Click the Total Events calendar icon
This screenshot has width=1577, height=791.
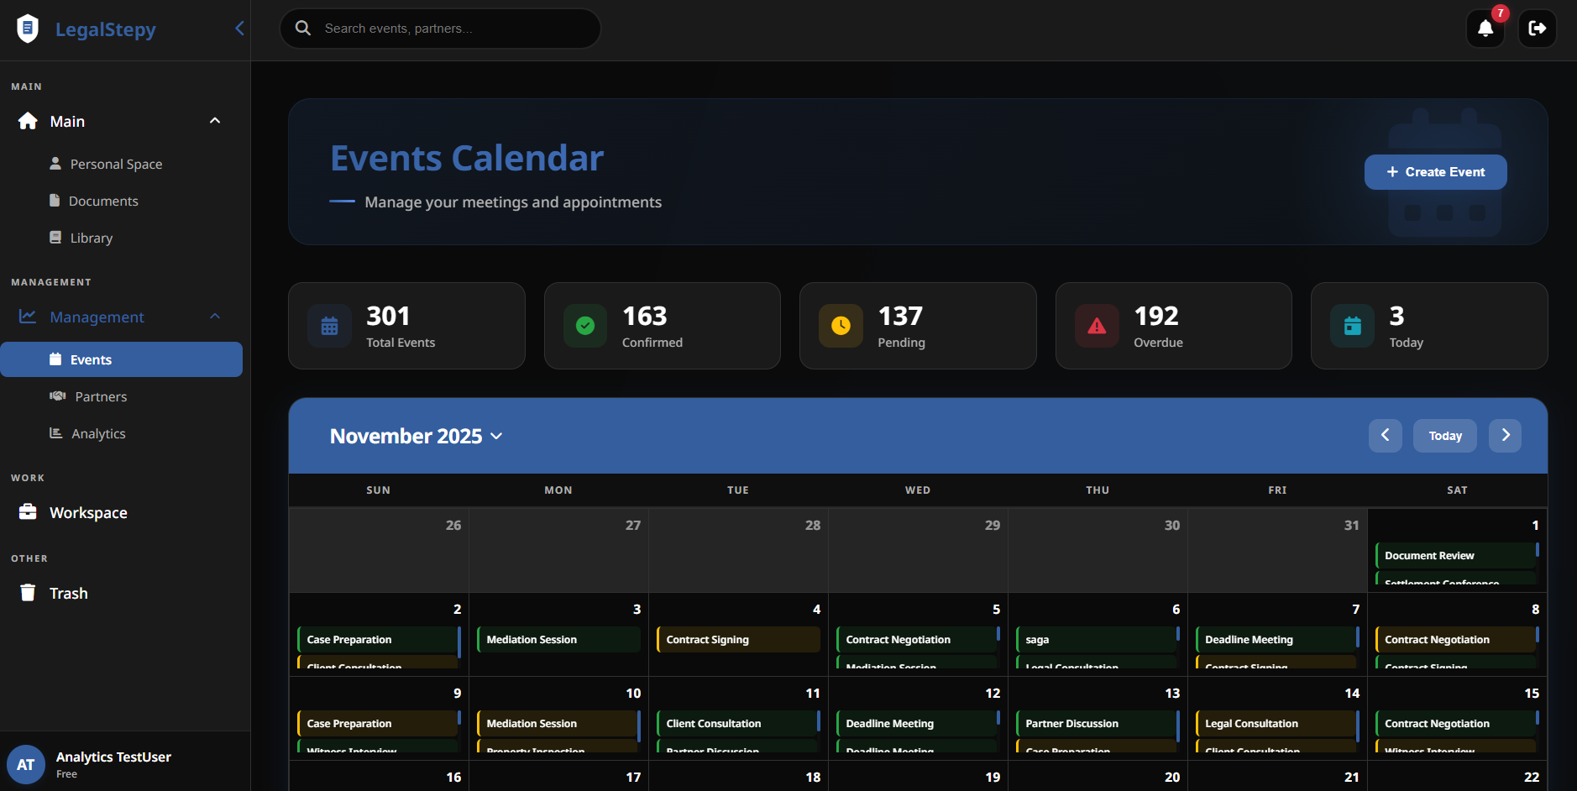pos(329,326)
